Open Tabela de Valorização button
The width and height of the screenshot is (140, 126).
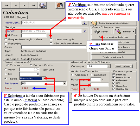tap(113, 57)
